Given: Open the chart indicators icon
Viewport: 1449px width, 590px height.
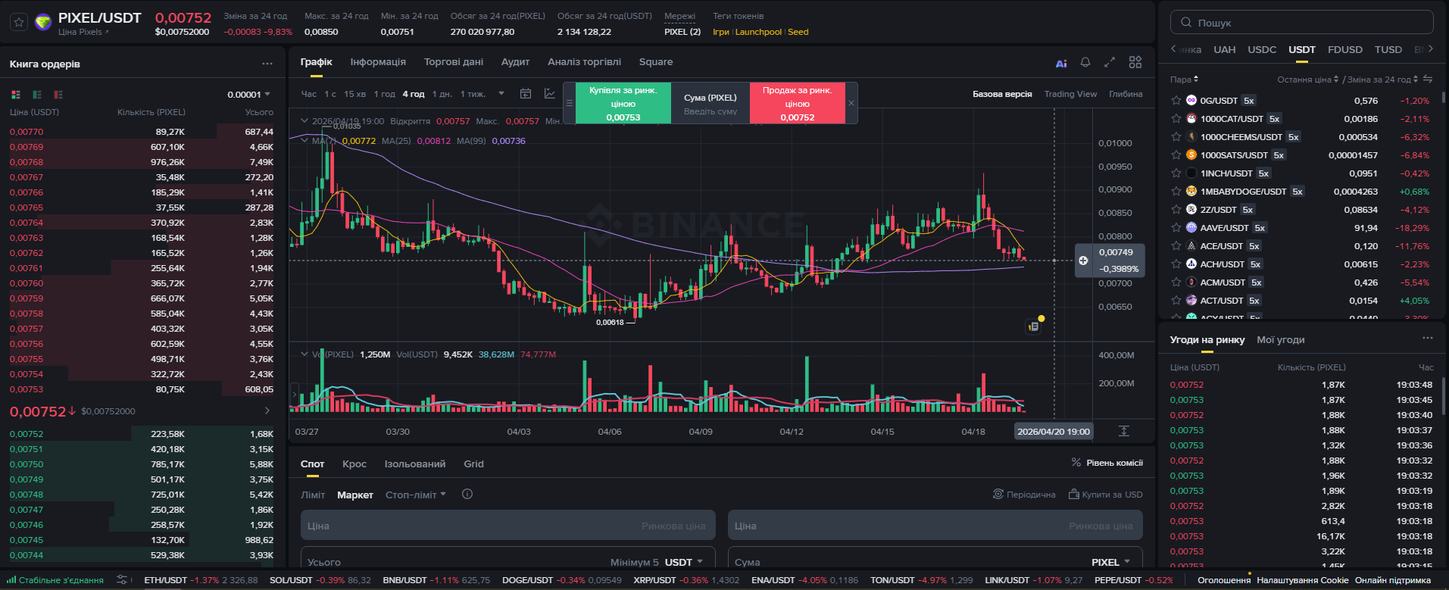Looking at the screenshot, I should [550, 94].
